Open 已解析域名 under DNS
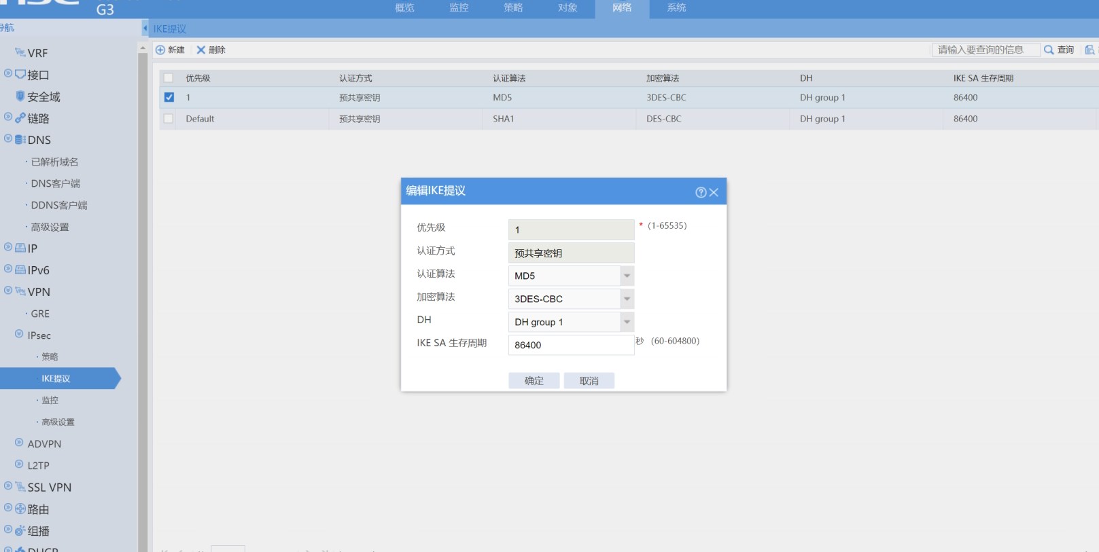Viewport: 1099px width, 552px height. (54, 162)
